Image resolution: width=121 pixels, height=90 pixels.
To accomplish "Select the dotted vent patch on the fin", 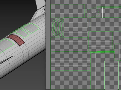I will coord(44,8).
